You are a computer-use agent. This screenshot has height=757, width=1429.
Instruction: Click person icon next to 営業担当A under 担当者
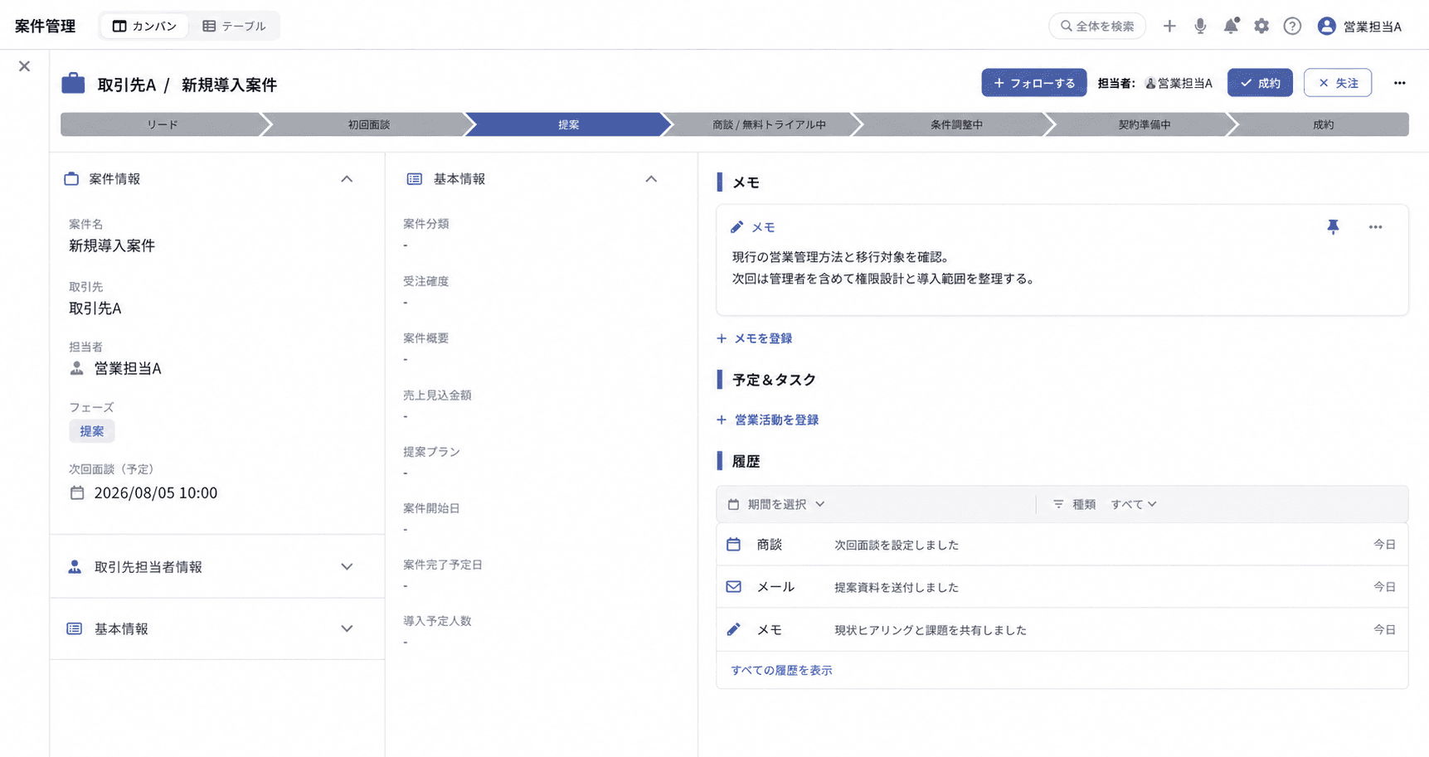click(x=77, y=368)
